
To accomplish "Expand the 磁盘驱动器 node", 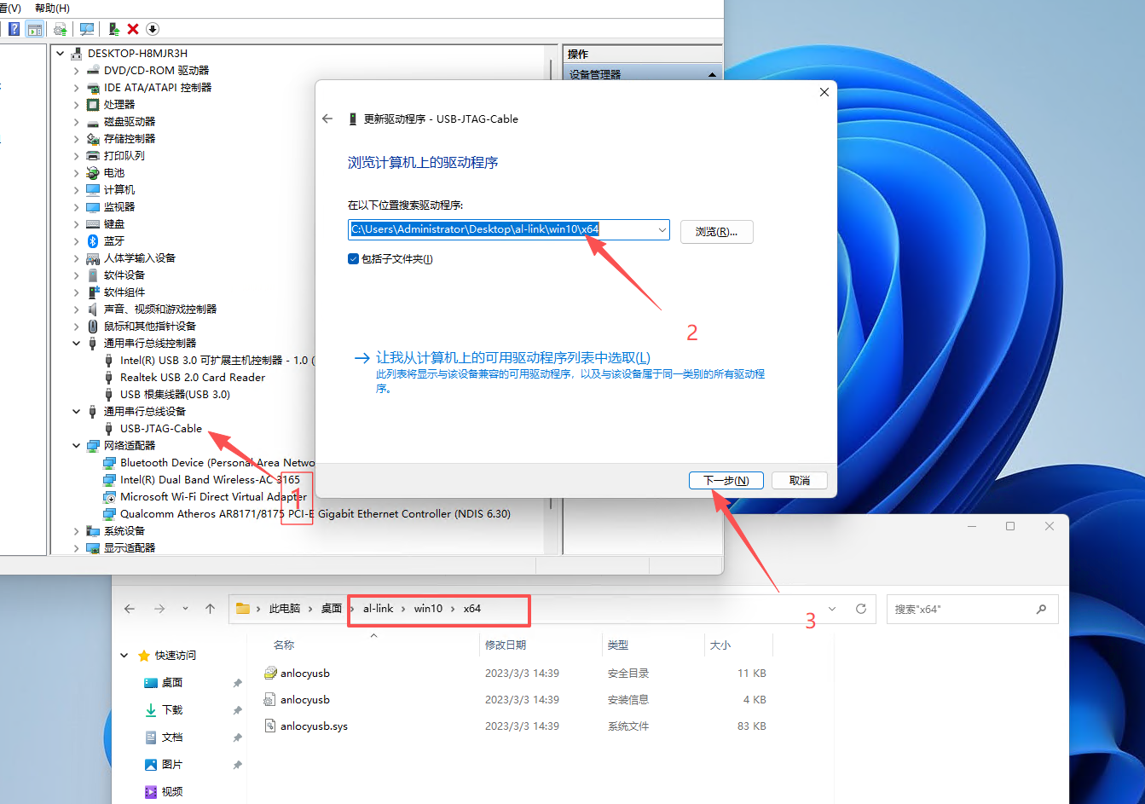I will coord(77,122).
